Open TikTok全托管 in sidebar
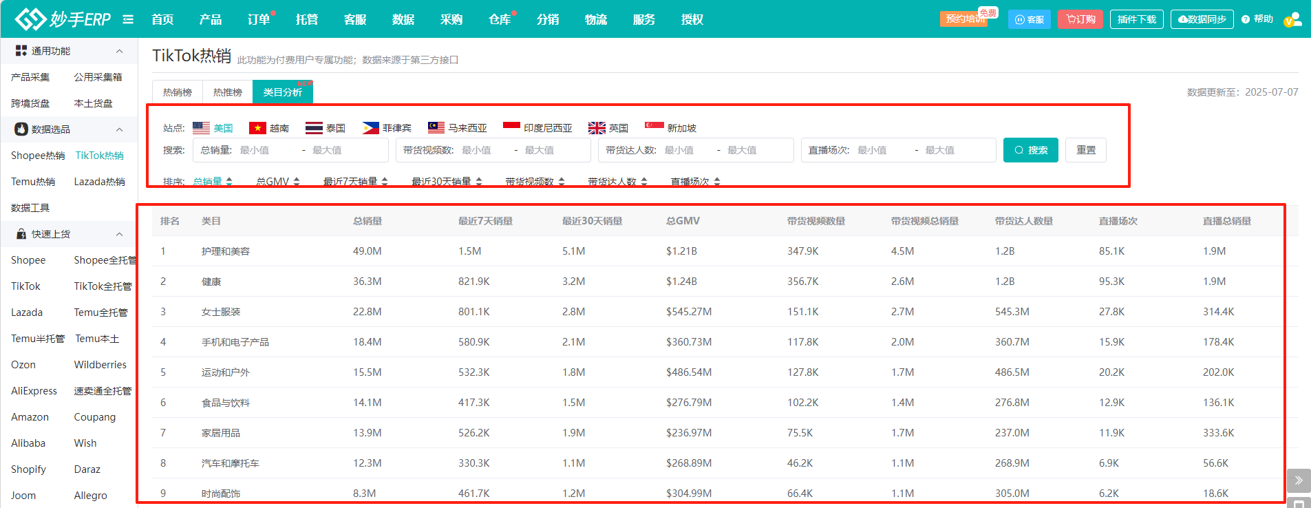The width and height of the screenshot is (1311, 508). [x=103, y=286]
